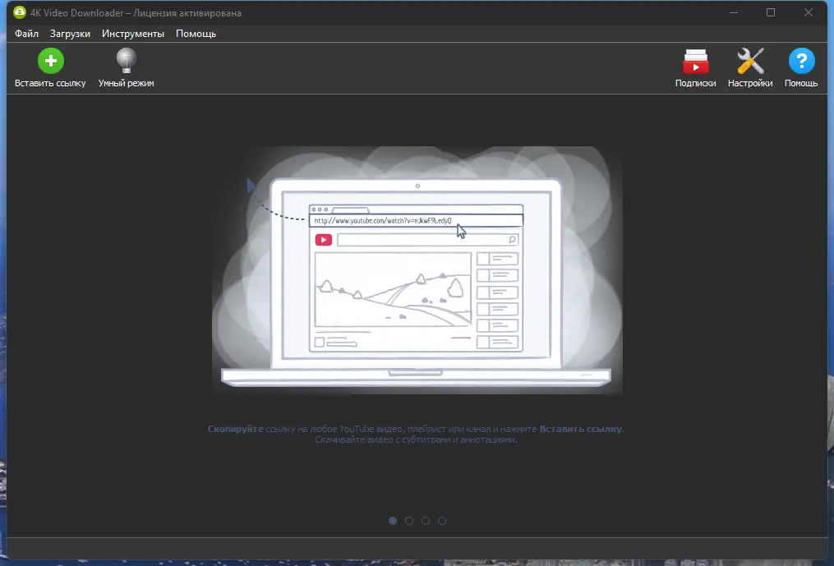Click the 'Скопируйте ссылку' instruction text
Viewport: 834px width, 566px height.
pyautogui.click(x=416, y=429)
